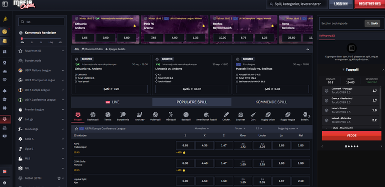This screenshot has height=187, width=385.
Task: Open the gold coin icon in left rail
Action: [5, 32]
